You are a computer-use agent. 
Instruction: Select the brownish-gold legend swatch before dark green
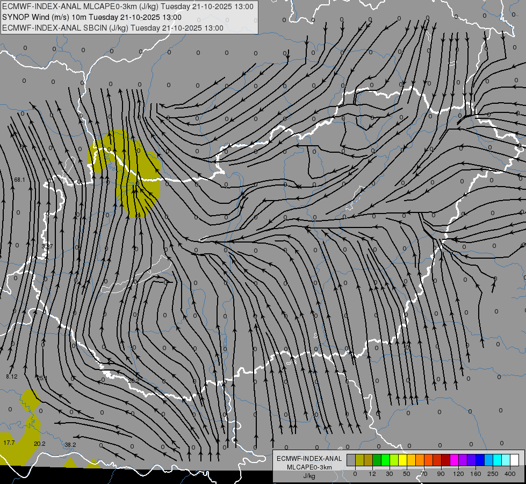[x=369, y=460]
